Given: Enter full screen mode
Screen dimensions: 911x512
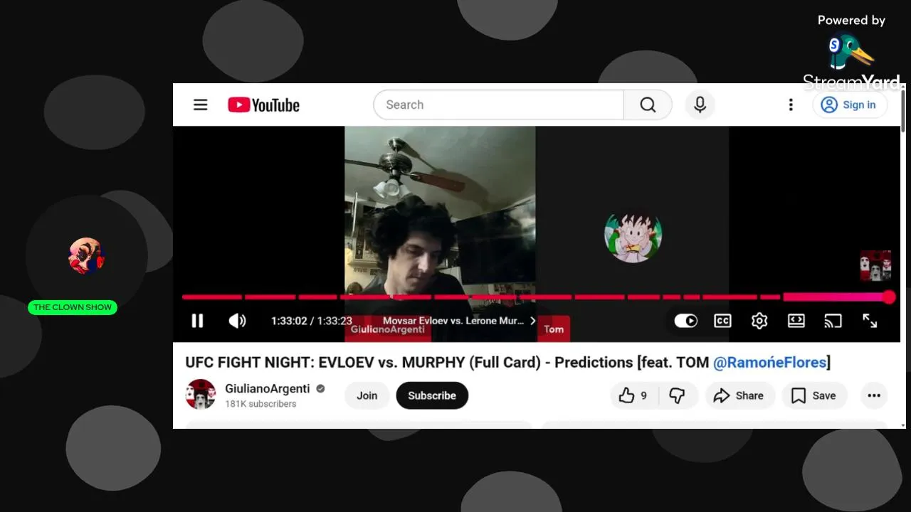Looking at the screenshot, I should point(870,321).
